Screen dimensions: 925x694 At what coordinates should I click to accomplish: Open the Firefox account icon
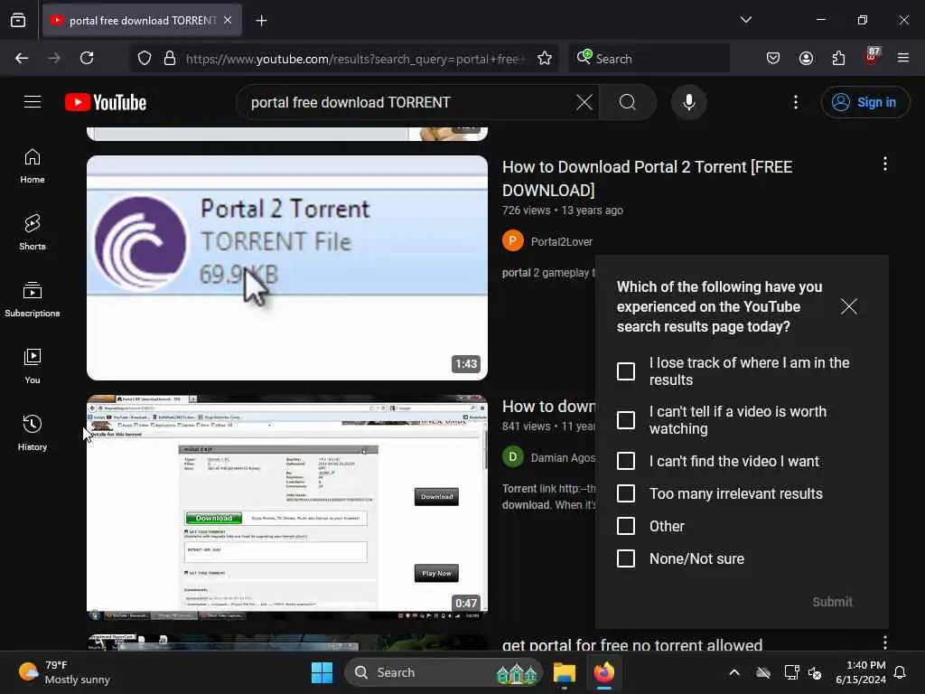806,58
